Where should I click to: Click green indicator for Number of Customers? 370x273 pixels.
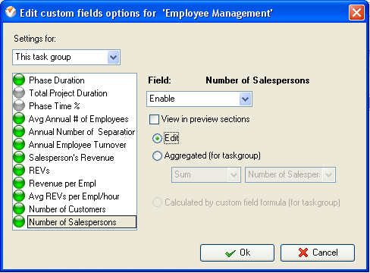click(x=19, y=209)
